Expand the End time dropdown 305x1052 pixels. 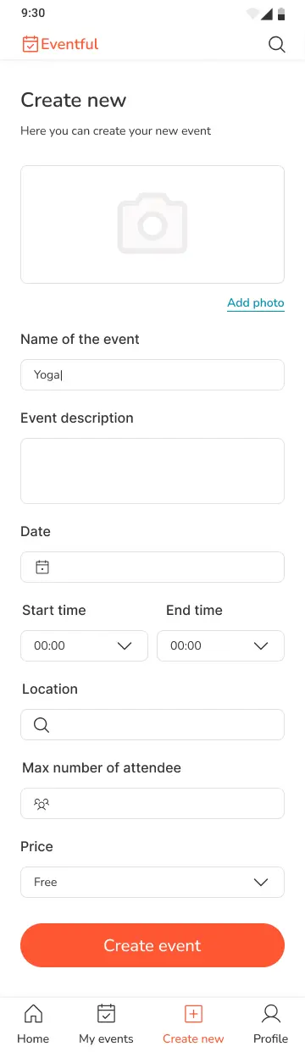click(220, 645)
